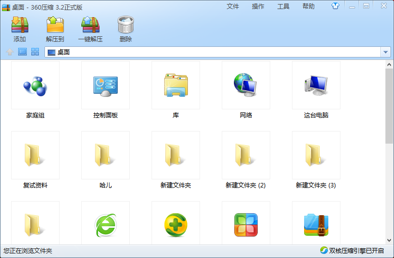The width and height of the screenshot is (394, 258).
Task: Click the skin (shirt) icon in title bar
Action: tap(335, 6)
